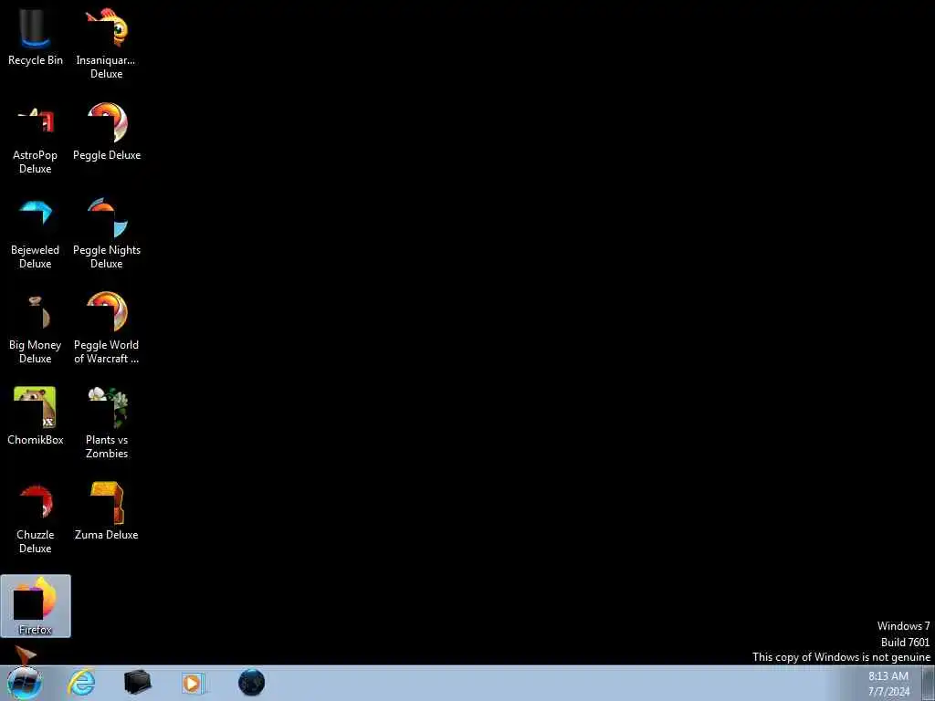Select the Insaniquarium Deluxe shortcut

pyautogui.click(x=106, y=43)
